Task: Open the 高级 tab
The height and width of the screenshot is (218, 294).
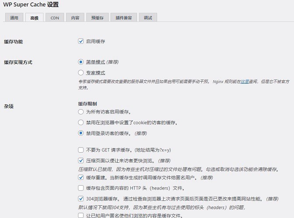Action: coord(34,18)
